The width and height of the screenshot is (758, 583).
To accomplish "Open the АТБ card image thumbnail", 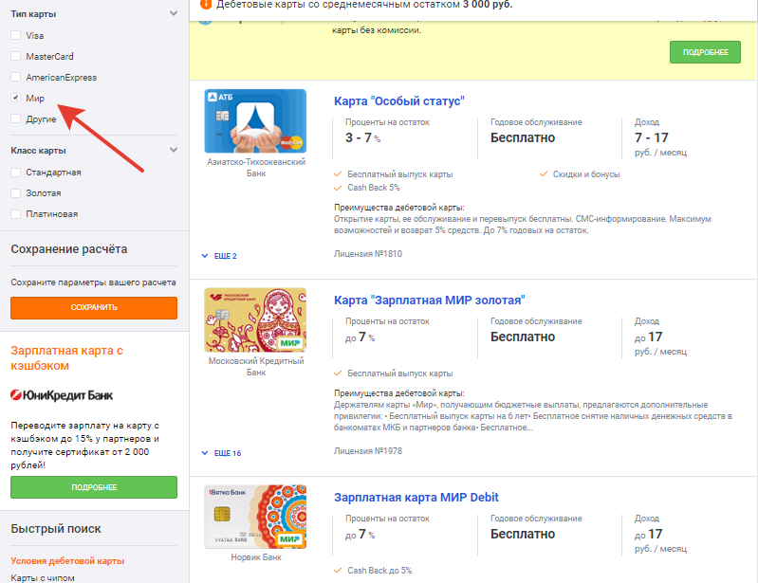I will click(255, 120).
